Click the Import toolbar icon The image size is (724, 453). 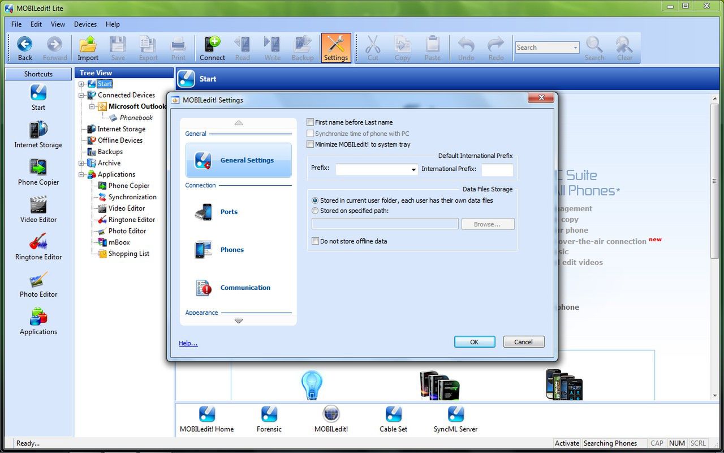tap(88, 48)
